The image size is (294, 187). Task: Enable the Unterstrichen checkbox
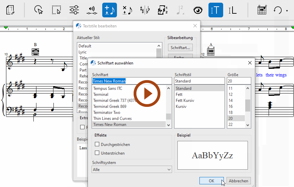pos(97,153)
